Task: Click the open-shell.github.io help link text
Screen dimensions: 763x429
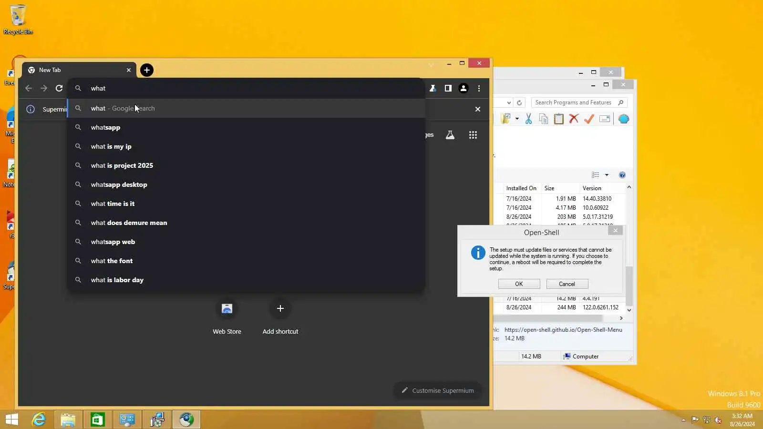Action: [563, 329]
